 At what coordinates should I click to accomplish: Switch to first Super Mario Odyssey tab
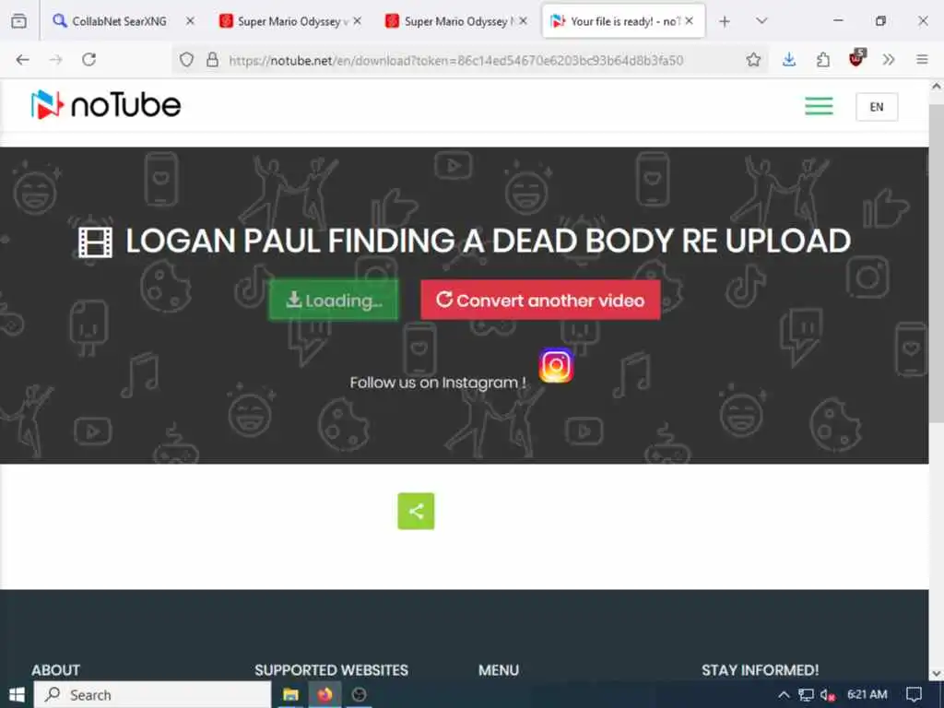click(289, 21)
